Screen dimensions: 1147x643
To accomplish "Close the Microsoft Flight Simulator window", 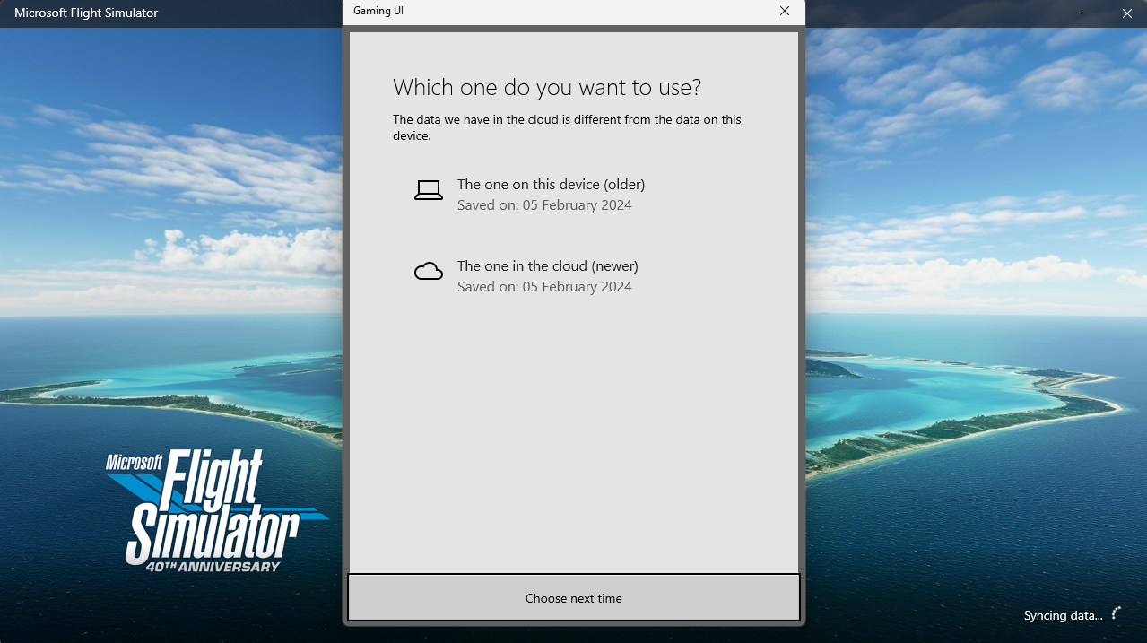I will (1127, 13).
